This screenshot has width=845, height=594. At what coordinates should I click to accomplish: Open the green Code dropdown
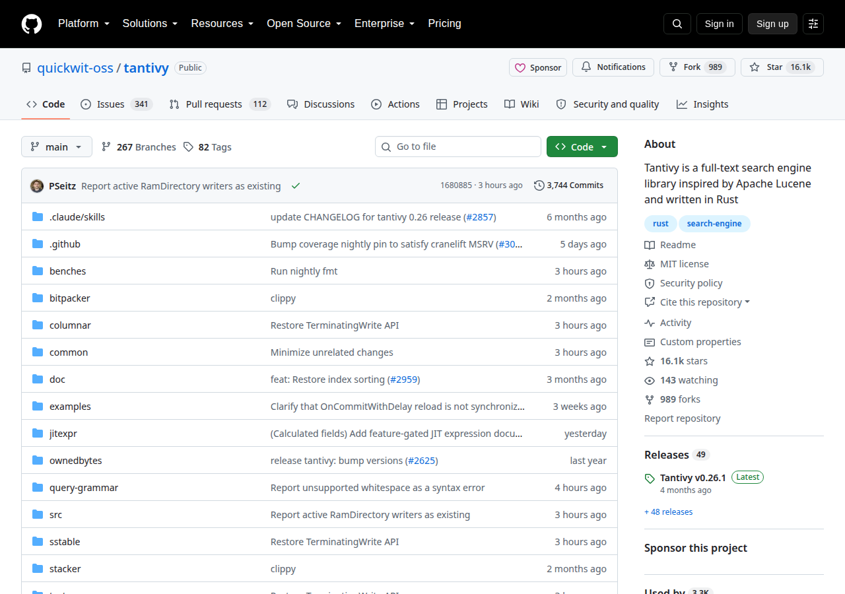pyautogui.click(x=582, y=147)
